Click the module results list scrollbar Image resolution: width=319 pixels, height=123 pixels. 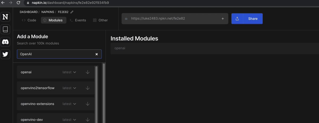pyautogui.click(x=96, y=94)
